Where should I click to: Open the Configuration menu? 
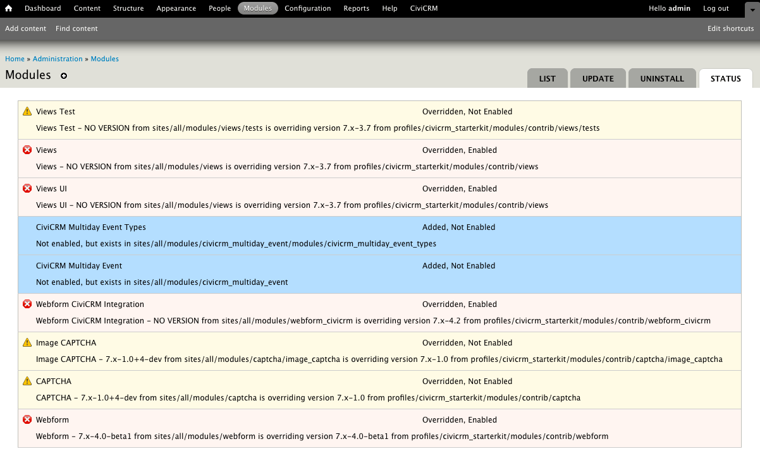[308, 8]
